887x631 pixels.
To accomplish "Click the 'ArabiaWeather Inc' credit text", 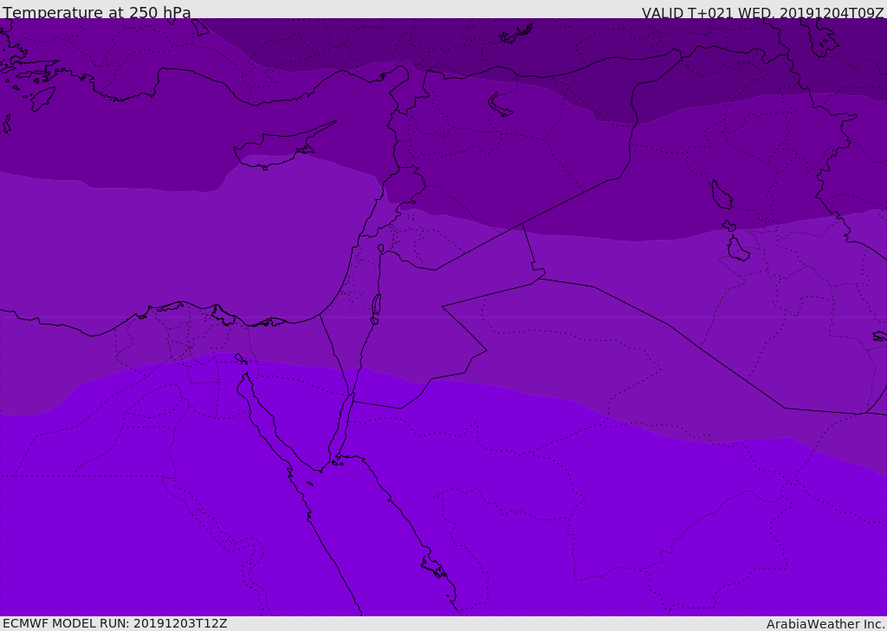I will pyautogui.click(x=825, y=624).
